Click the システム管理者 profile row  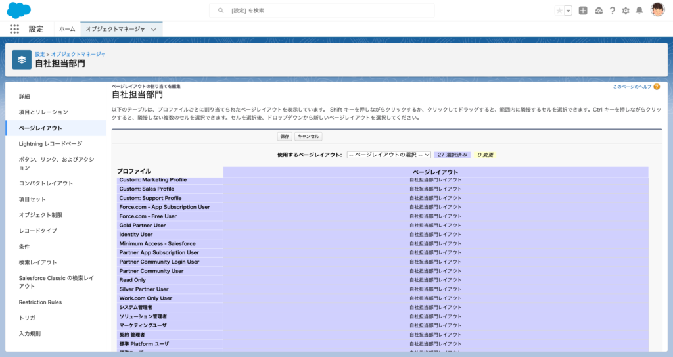[170, 307]
